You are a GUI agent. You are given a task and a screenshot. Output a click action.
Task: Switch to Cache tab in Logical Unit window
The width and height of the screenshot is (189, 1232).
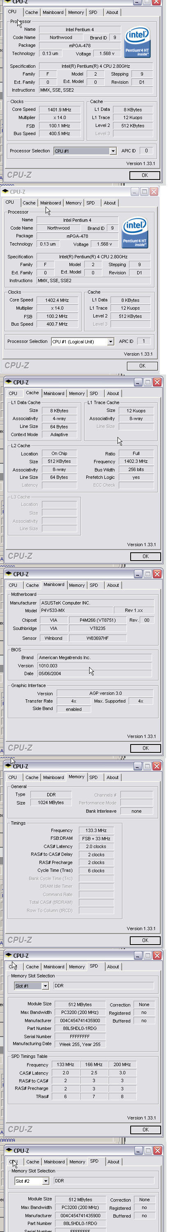tap(29, 203)
